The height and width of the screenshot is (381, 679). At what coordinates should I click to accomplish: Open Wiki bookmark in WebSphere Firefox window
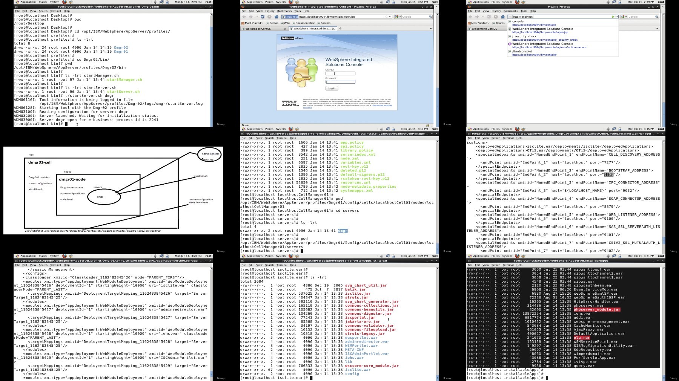285,23
